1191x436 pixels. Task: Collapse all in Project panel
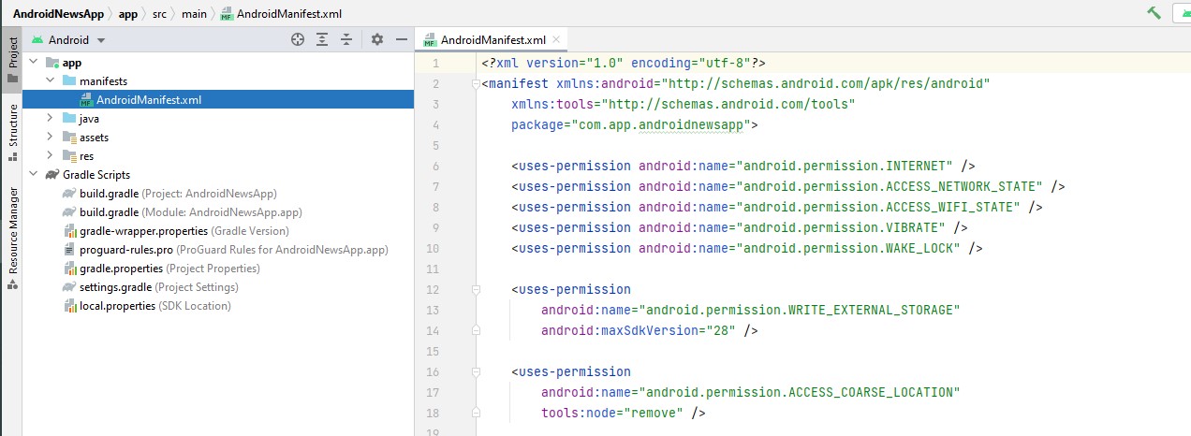click(x=346, y=39)
